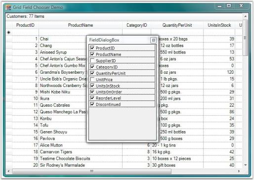Click the vertical scrollbar down arrow
This screenshot has height=180, width=254.
pos(245,165)
